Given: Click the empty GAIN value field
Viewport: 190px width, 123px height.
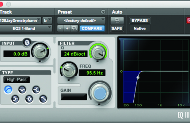Looking at the screenshot, I should click(x=74, y=97).
